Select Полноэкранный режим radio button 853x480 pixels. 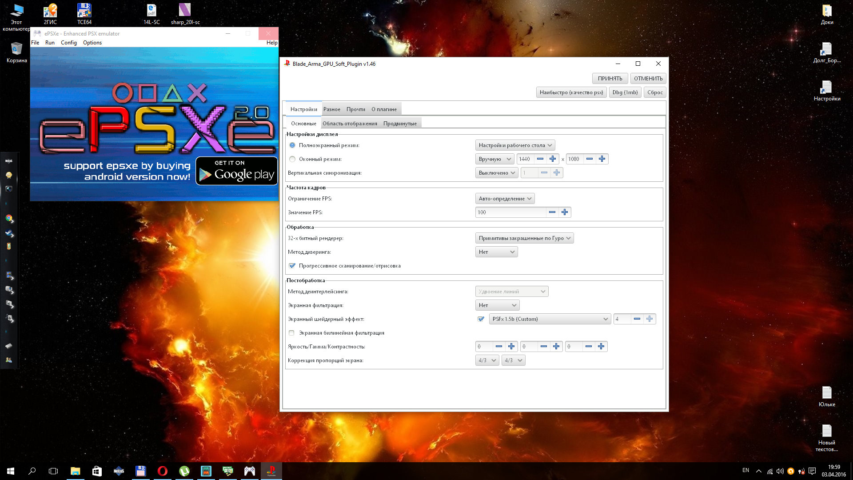tap(292, 145)
